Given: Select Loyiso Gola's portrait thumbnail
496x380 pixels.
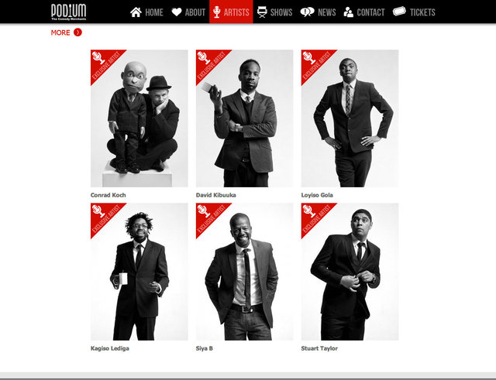Looking at the screenshot, I should [350, 118].
